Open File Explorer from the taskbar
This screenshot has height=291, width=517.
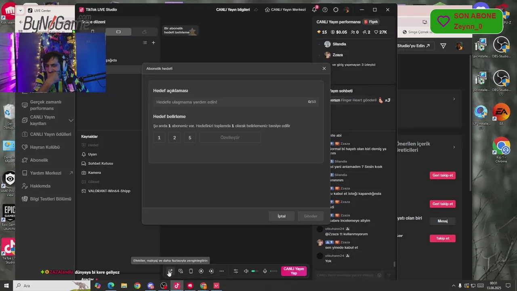click(x=124, y=286)
